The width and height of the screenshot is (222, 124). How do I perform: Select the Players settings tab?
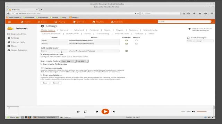tap(119, 30)
